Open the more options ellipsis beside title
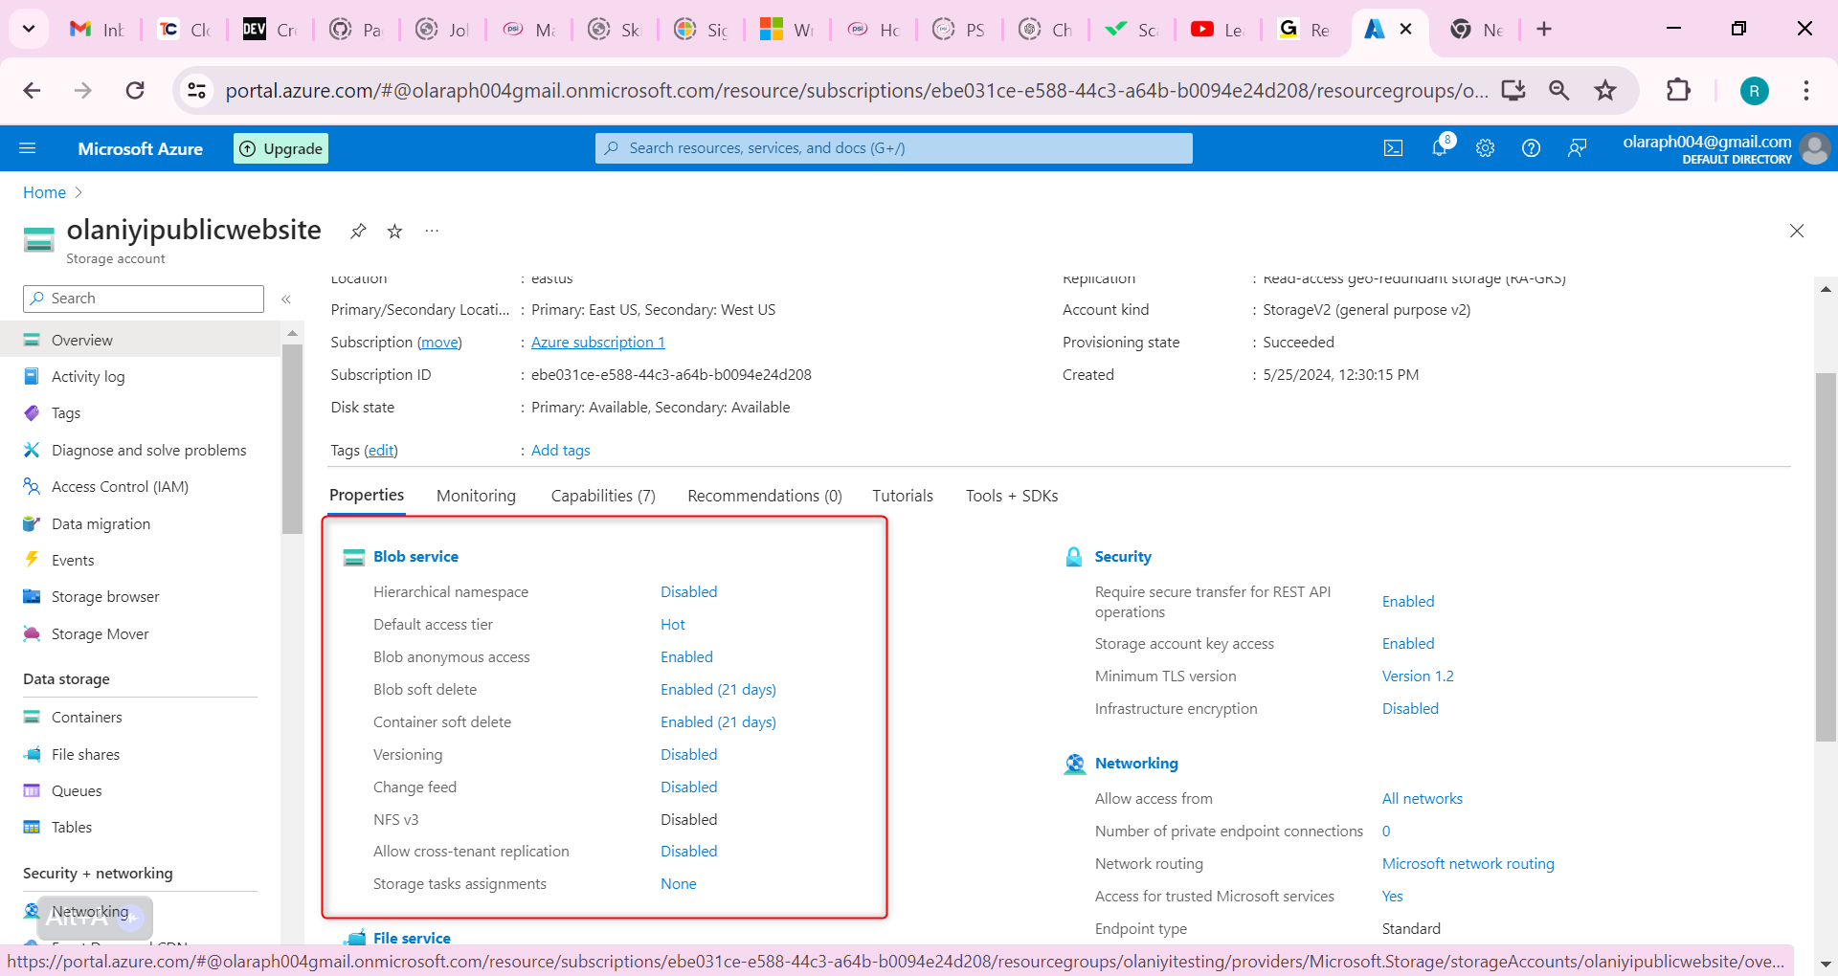The height and width of the screenshot is (976, 1838). click(432, 231)
